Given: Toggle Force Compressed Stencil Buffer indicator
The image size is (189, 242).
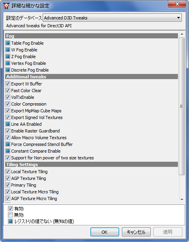Looking at the screenshot, I should [8, 144].
